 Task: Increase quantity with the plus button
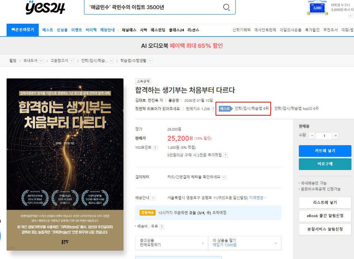[335, 136]
